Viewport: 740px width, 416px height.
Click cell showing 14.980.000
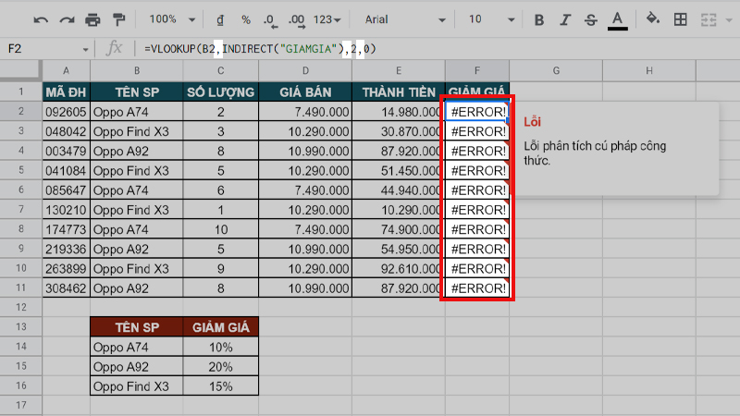pos(399,112)
